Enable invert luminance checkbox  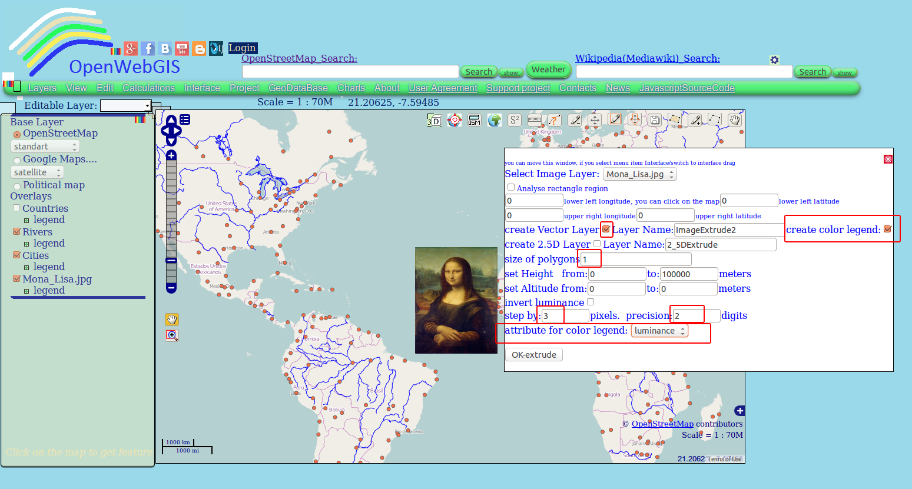pos(591,301)
